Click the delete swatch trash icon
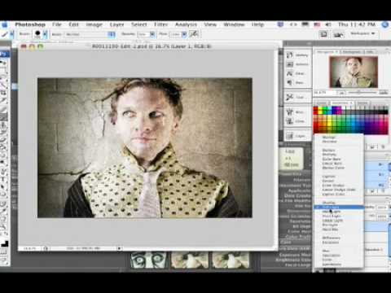 [x=383, y=146]
